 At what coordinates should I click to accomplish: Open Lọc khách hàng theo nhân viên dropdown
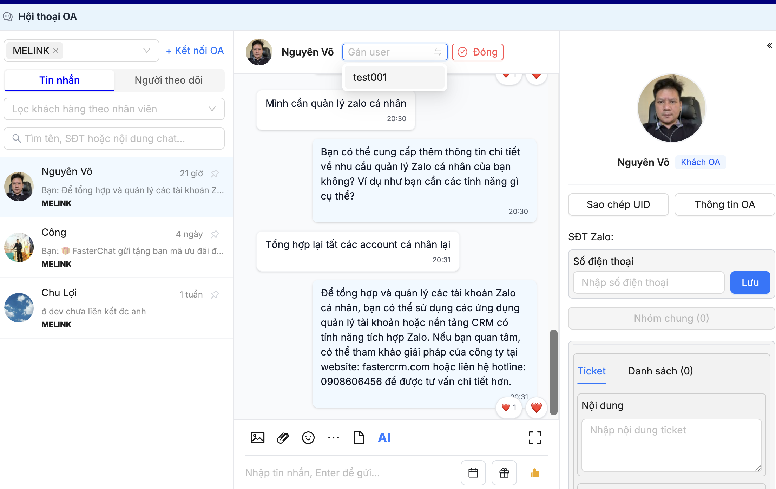point(114,109)
